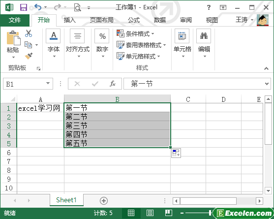
Task: Switch to the Formulas (公式) tab
Action: pos(133,20)
